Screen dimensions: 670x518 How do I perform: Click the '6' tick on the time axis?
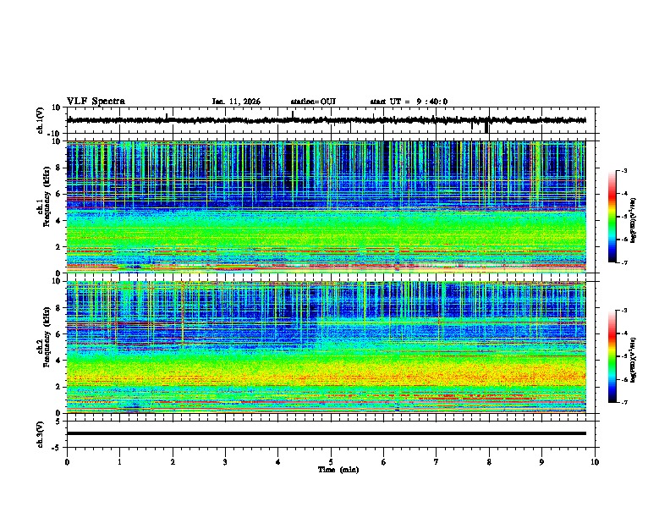pyautogui.click(x=384, y=462)
